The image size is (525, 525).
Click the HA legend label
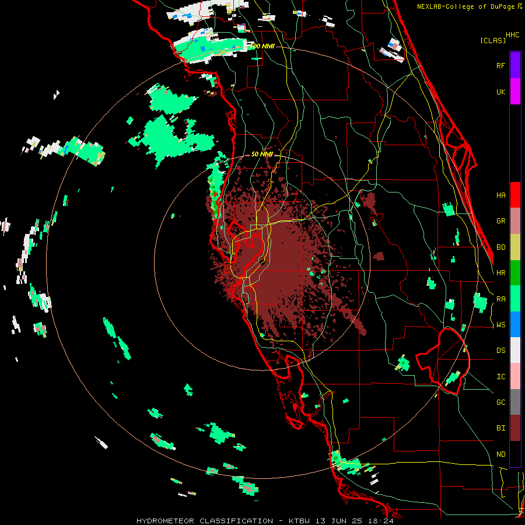(x=501, y=195)
